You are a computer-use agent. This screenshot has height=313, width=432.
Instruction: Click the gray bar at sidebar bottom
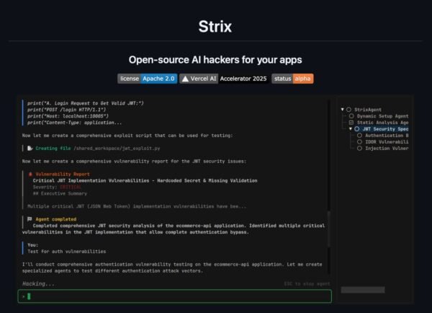click(x=363, y=290)
